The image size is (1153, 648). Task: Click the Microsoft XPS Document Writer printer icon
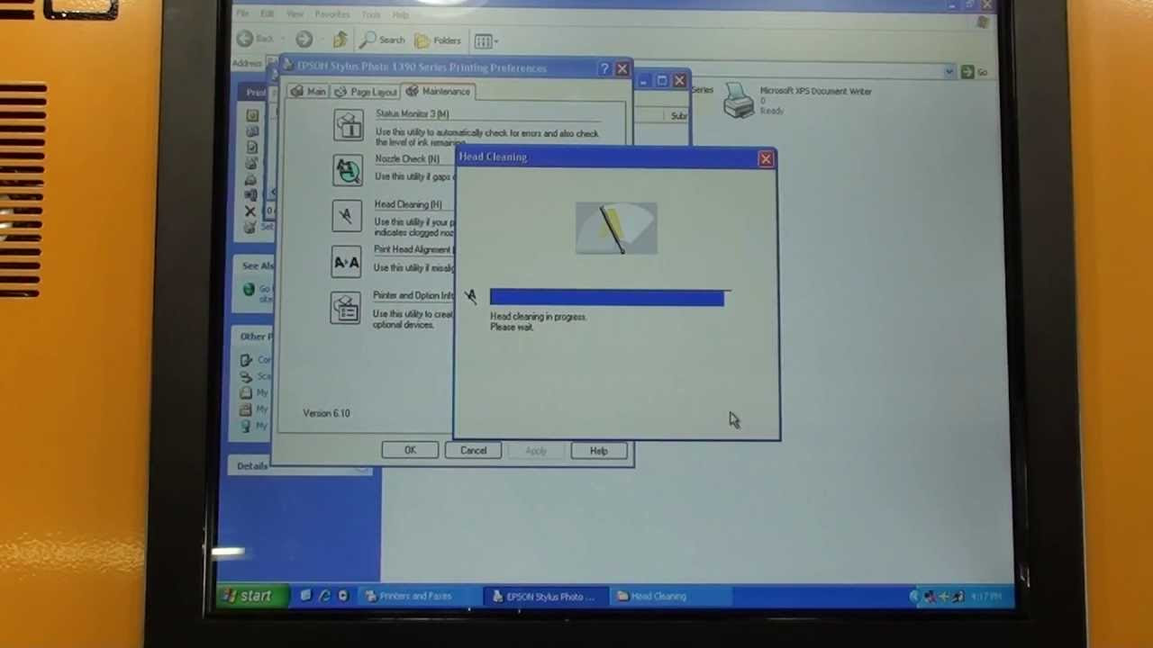click(739, 102)
